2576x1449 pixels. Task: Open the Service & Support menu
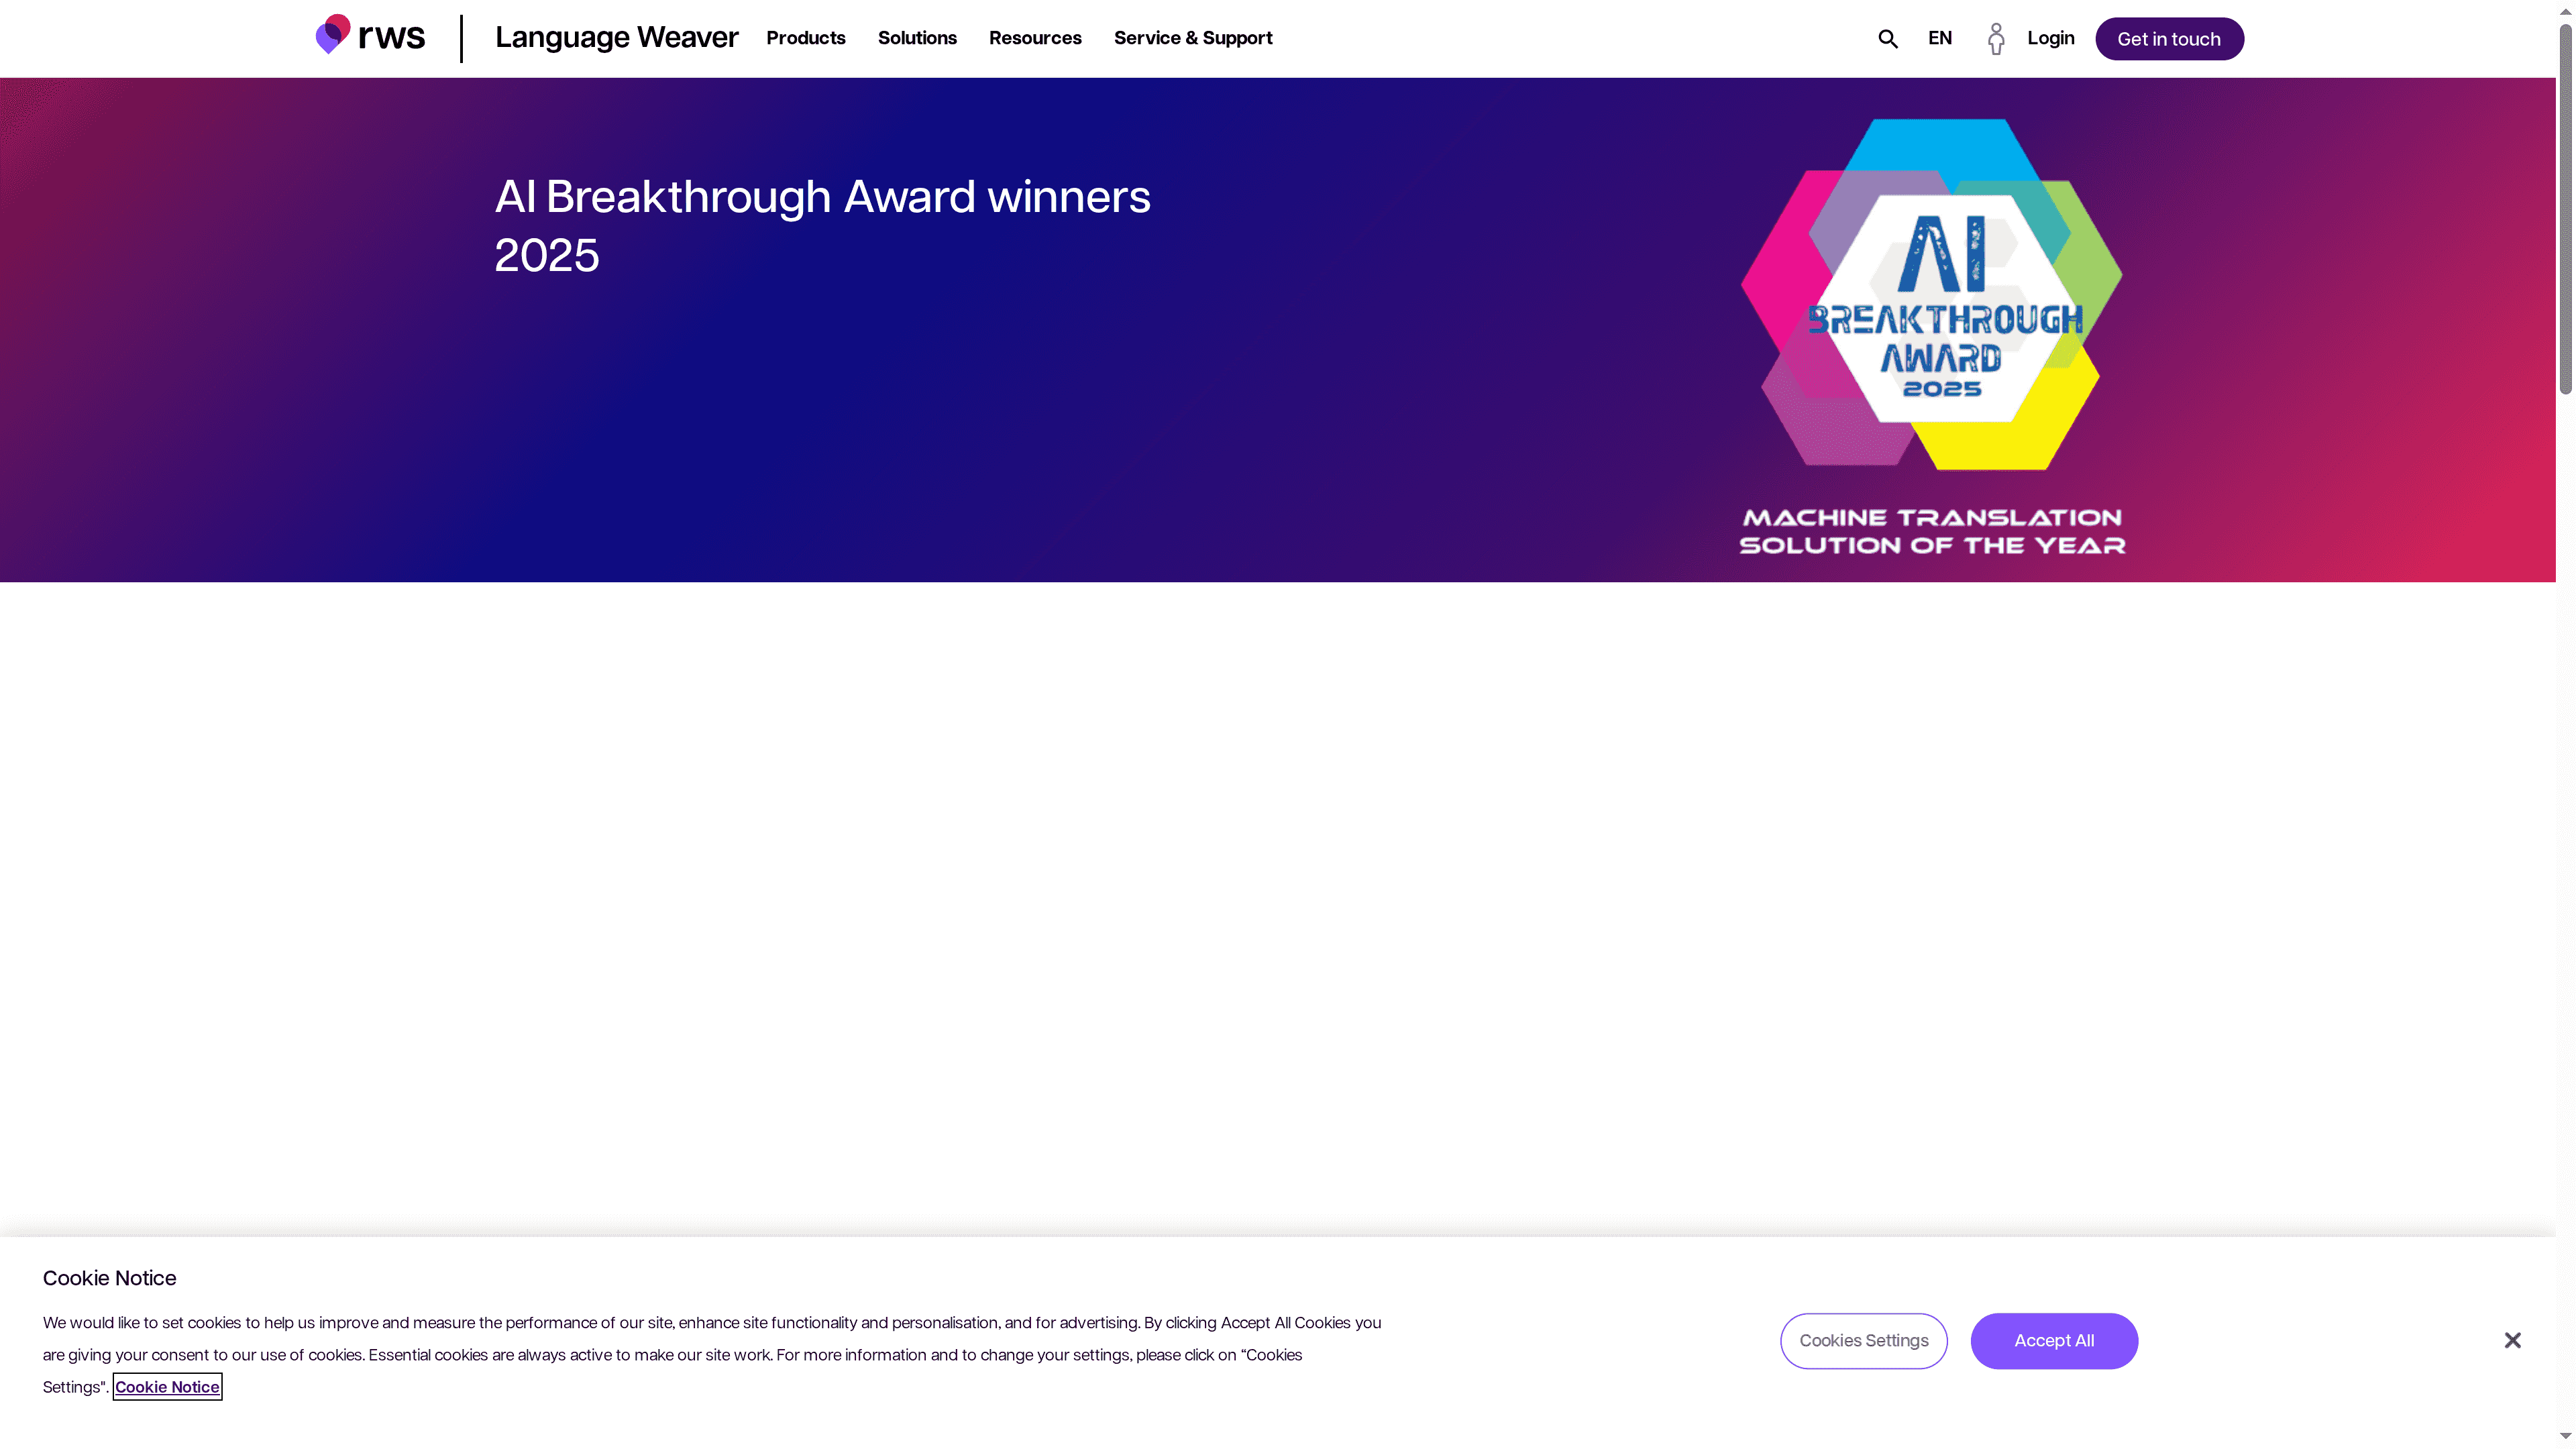point(1192,38)
